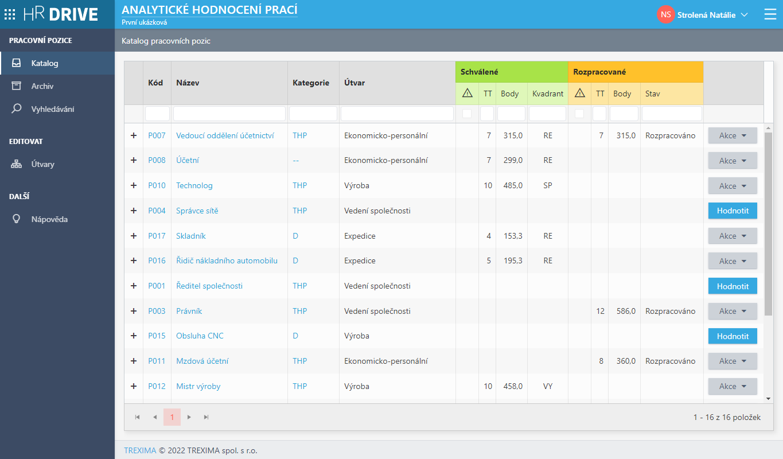Open Akce dropdown for Účetní row
The height and width of the screenshot is (459, 783).
pyautogui.click(x=733, y=161)
